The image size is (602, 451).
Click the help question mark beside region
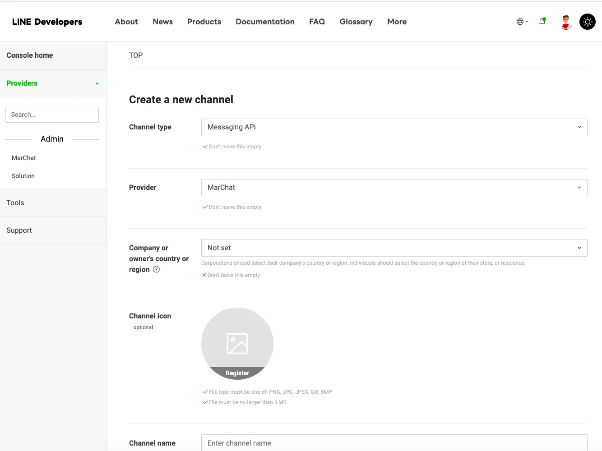coord(156,269)
